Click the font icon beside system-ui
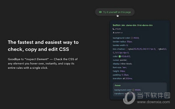The height and width of the screenshot is (109, 175). [114, 33]
